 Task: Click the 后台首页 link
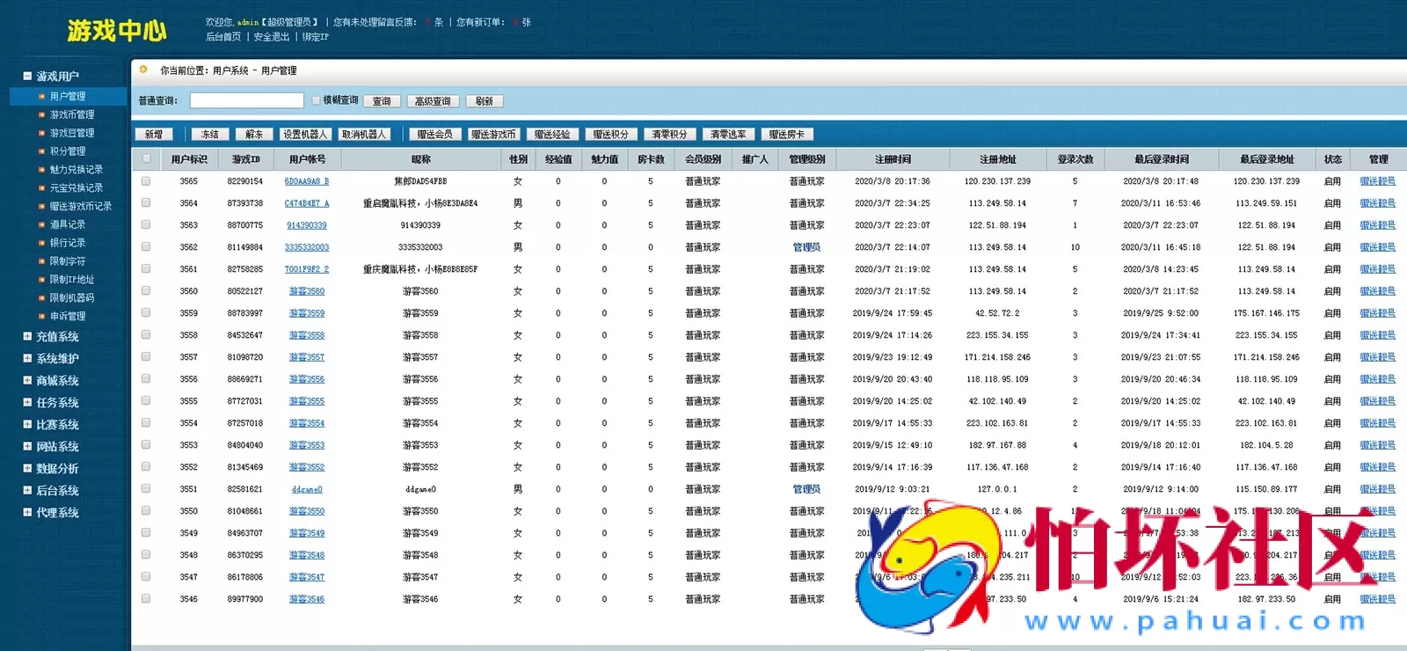(223, 37)
